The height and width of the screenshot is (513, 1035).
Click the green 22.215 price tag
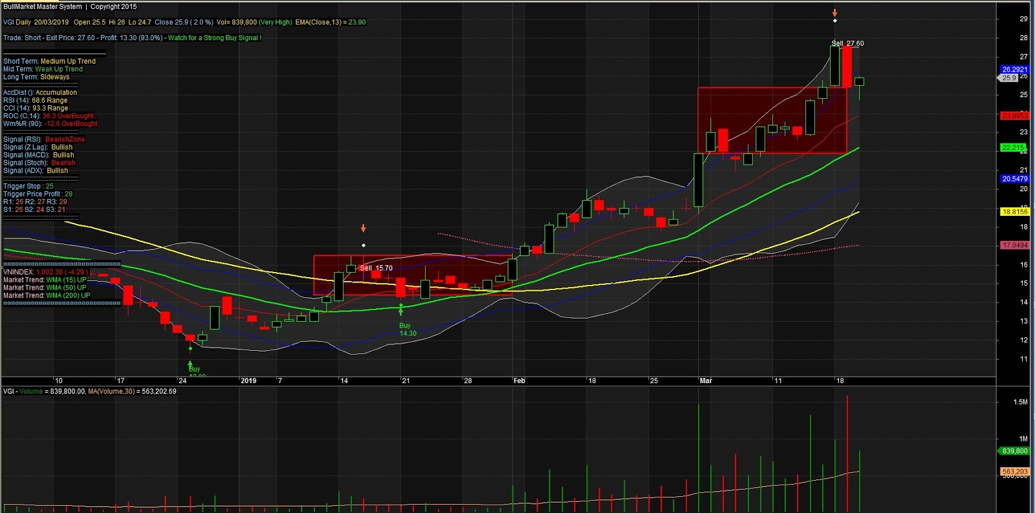1013,147
